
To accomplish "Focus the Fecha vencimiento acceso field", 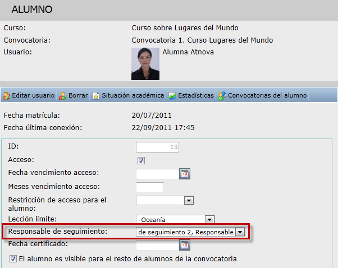I will click(158, 174).
